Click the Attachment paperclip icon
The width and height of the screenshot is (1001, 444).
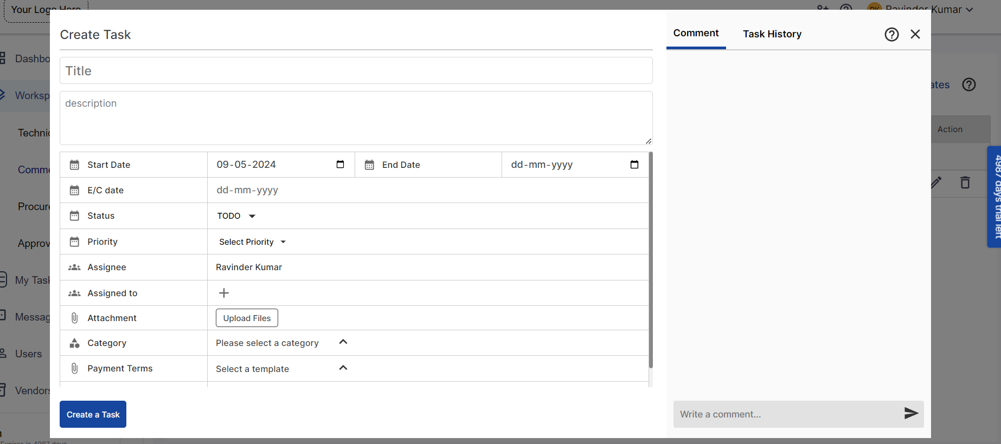click(75, 318)
